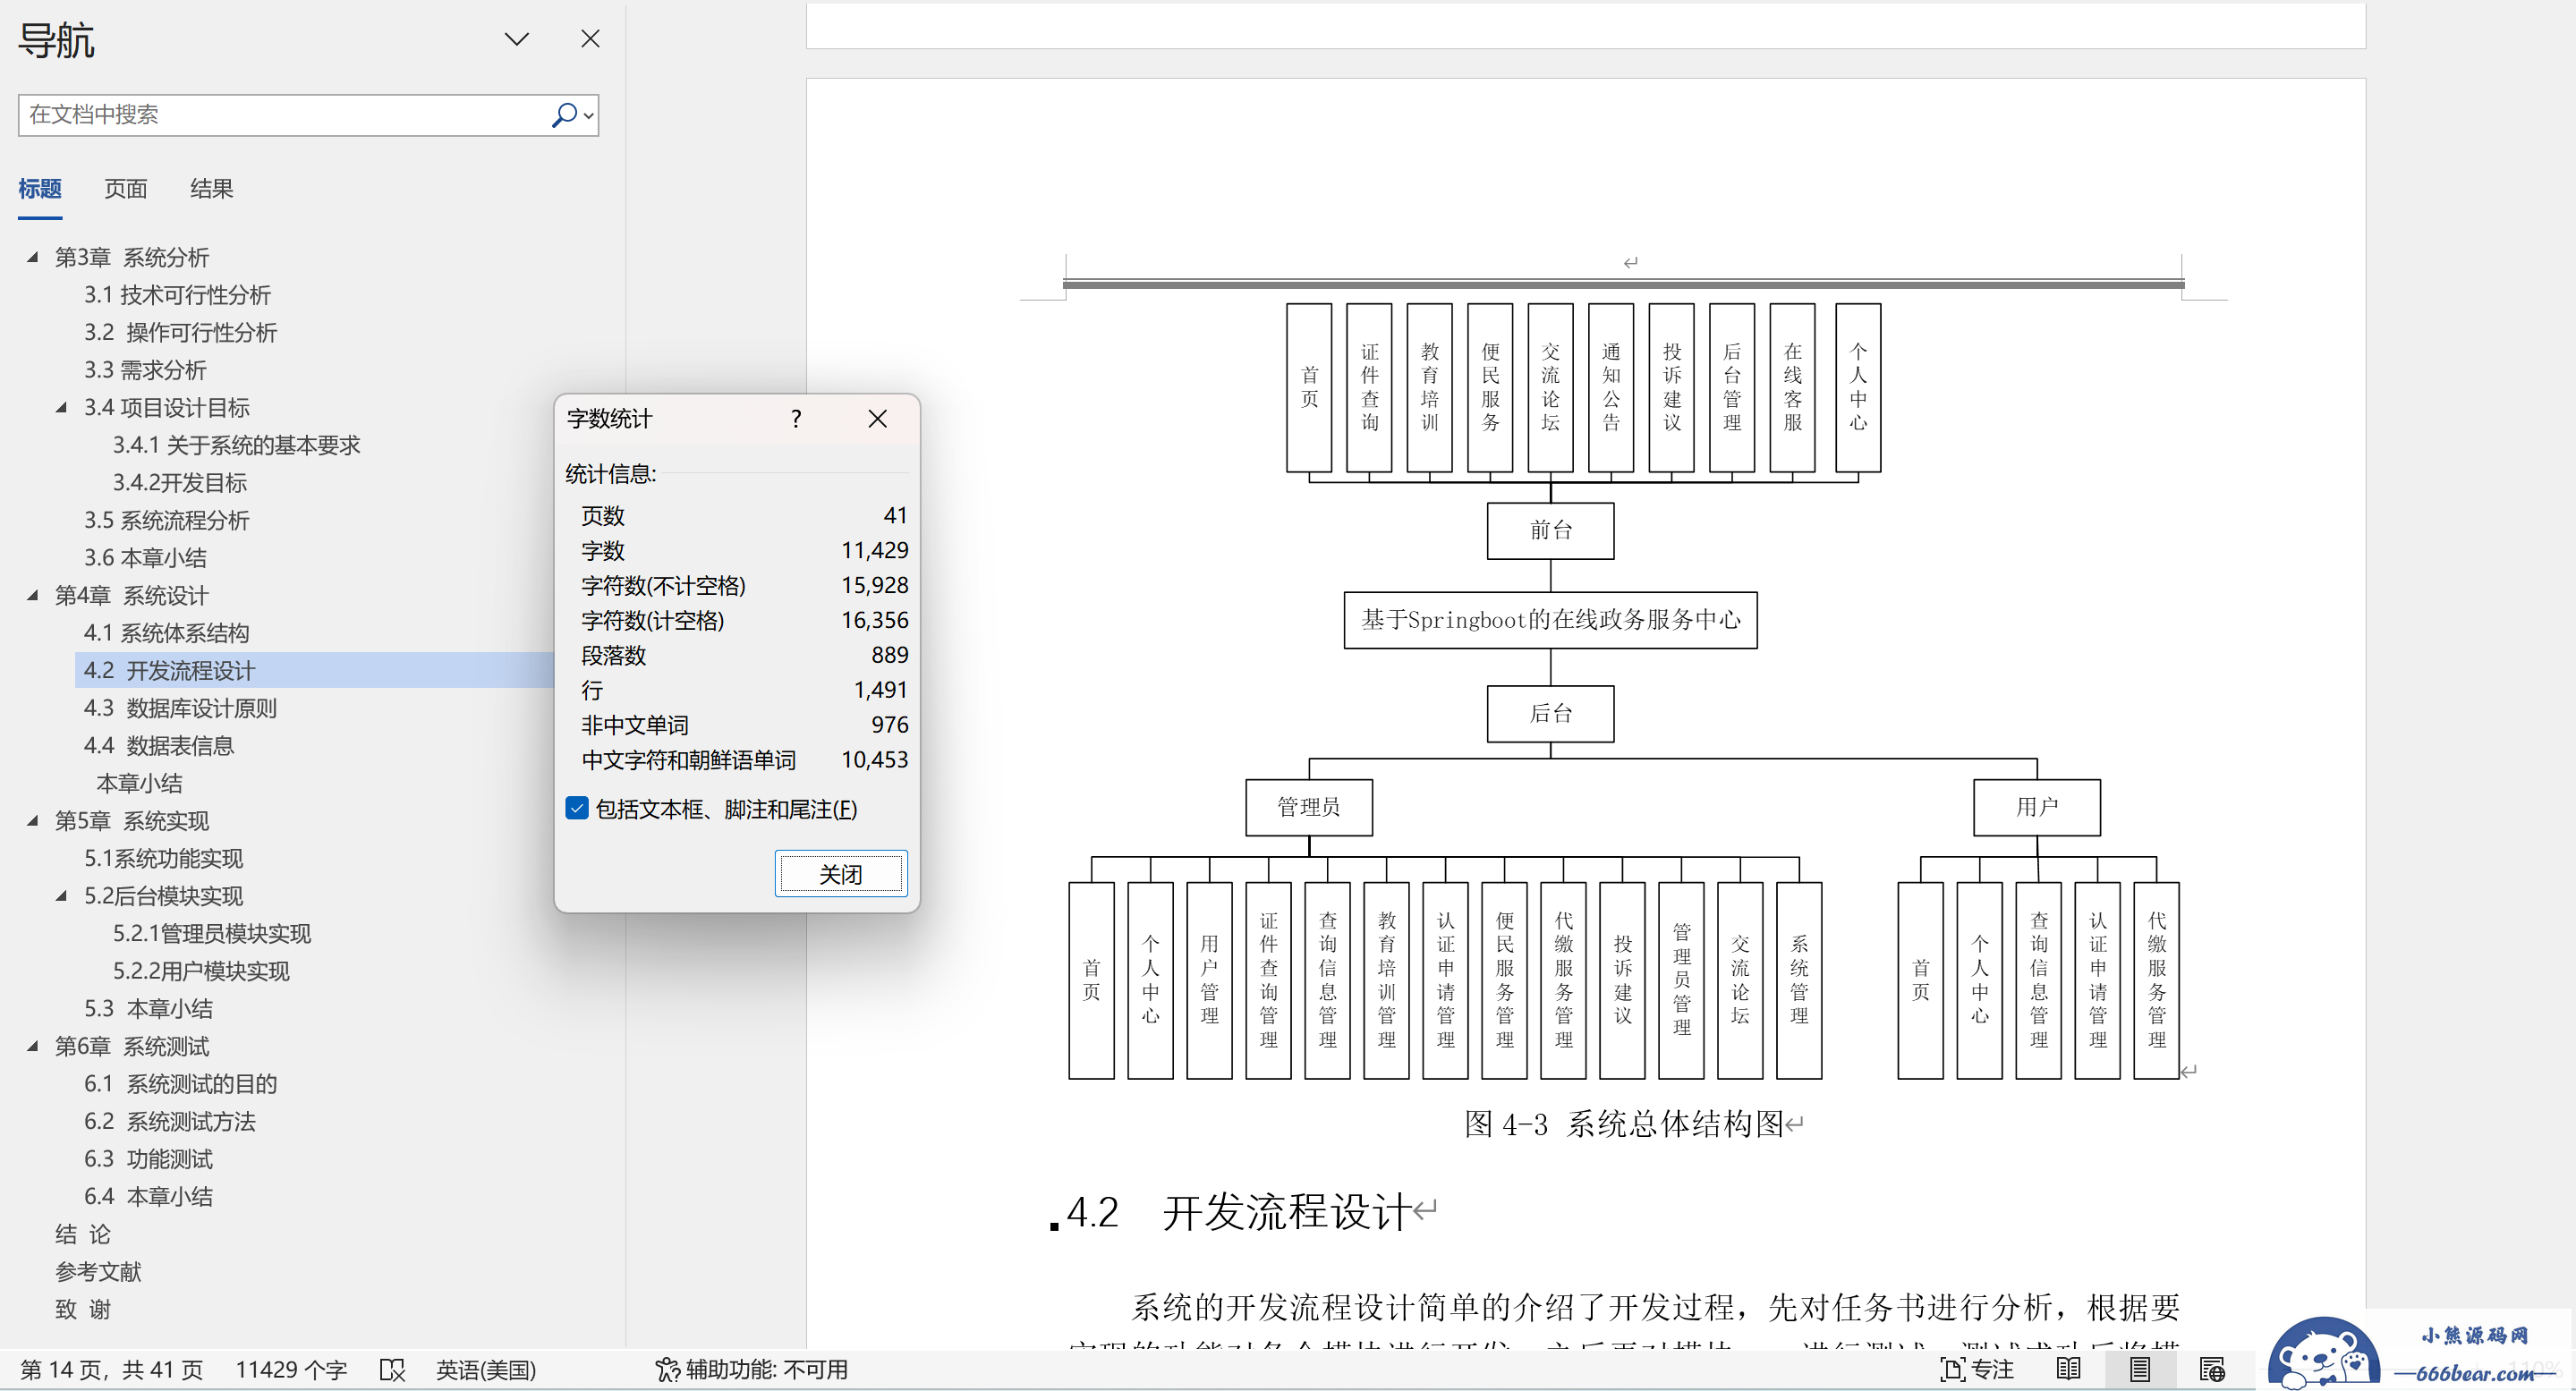
Task: Go to heading 3.6 本章小结
Action: click(x=145, y=557)
